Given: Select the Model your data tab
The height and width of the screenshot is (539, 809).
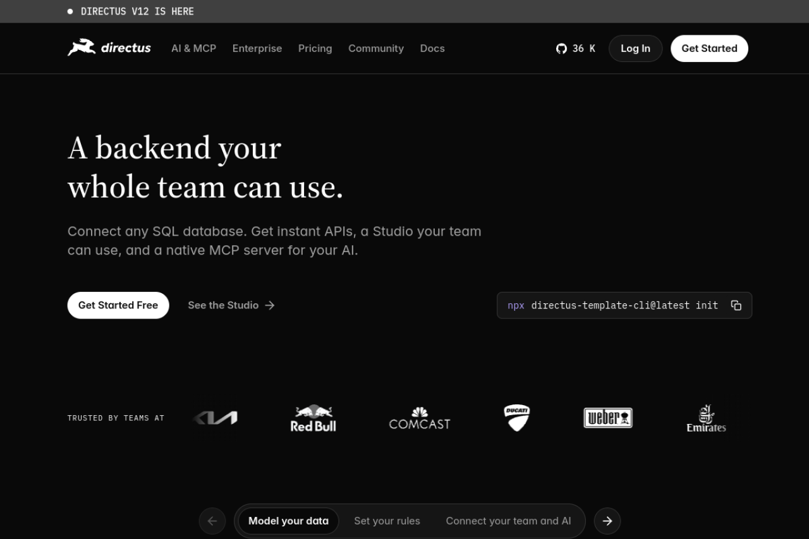Looking at the screenshot, I should (288, 521).
